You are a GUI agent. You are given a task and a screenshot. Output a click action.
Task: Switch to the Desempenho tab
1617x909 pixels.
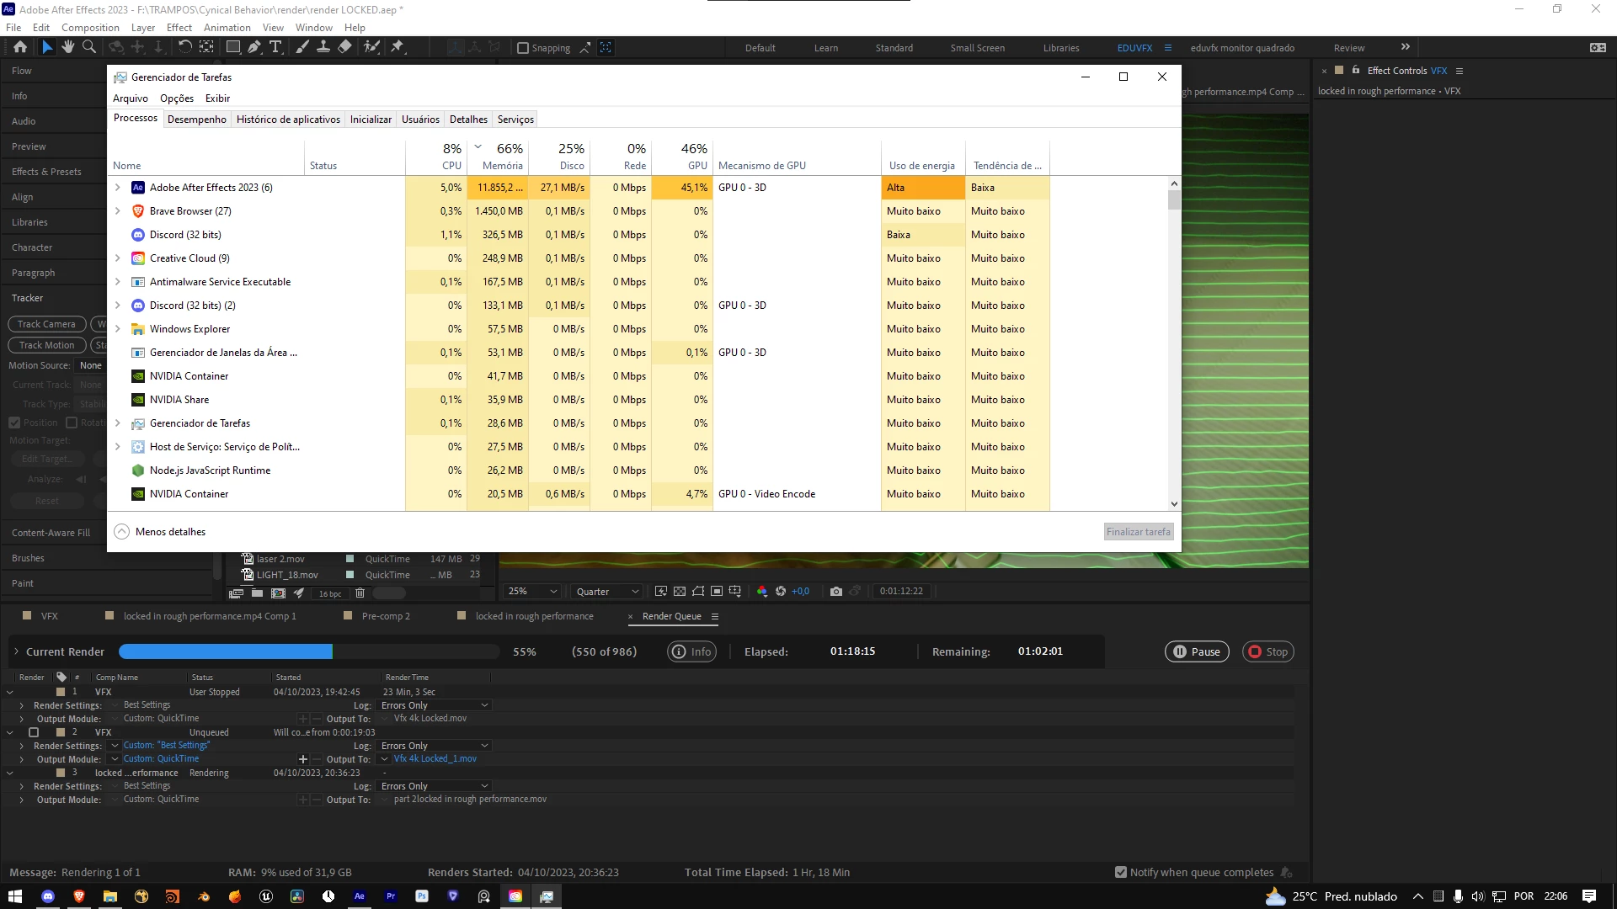196,120
